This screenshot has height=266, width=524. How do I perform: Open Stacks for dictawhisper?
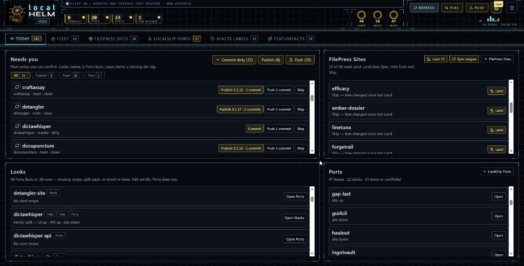294,217
